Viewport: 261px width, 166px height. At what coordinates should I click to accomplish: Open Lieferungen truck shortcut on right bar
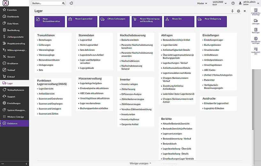click(x=256, y=21)
